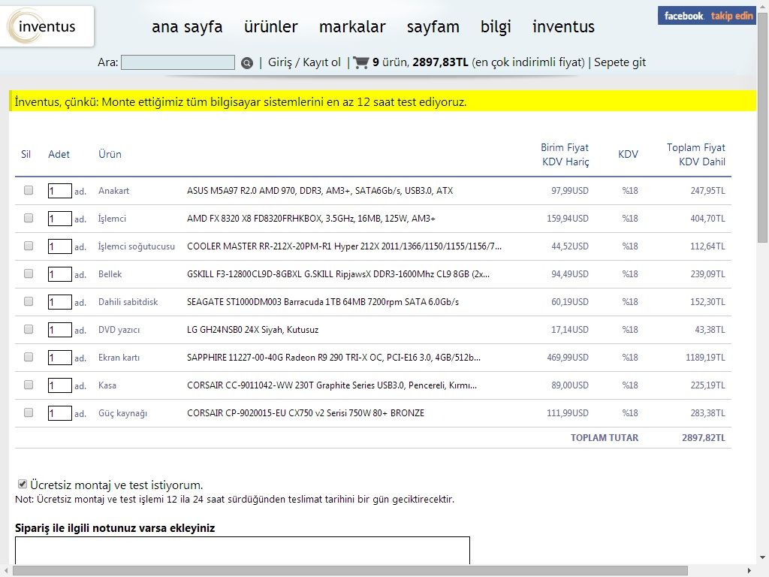Open CORSAIR 230T Graphite product link
Screen dimensions: 769x577
331,385
